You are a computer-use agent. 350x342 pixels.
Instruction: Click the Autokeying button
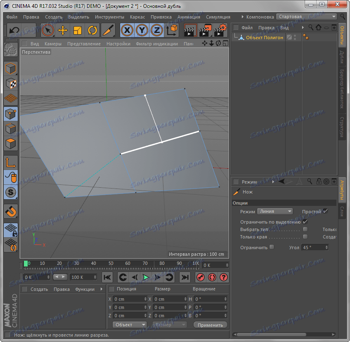[212, 277]
